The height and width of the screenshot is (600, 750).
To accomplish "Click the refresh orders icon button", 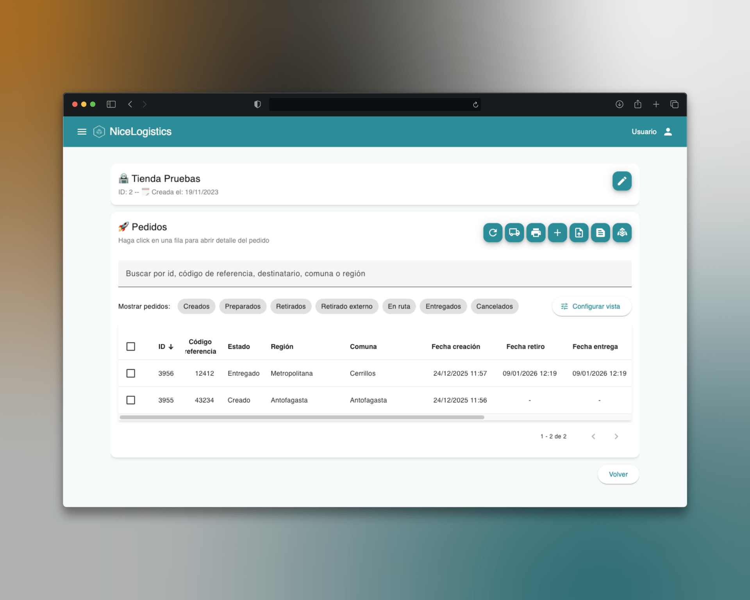I will [x=493, y=233].
